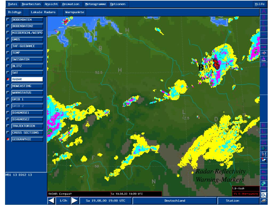Disable the red RADAR checkbox
273x205 pixels.
click(x=8, y=79)
